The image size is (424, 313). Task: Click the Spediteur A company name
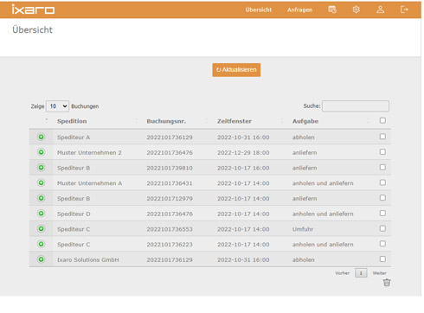pyautogui.click(x=74, y=137)
